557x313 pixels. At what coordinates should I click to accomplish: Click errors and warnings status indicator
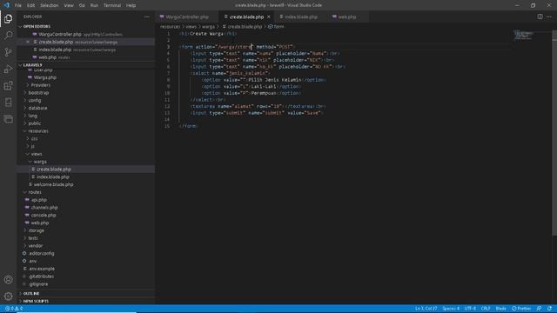click(14, 309)
